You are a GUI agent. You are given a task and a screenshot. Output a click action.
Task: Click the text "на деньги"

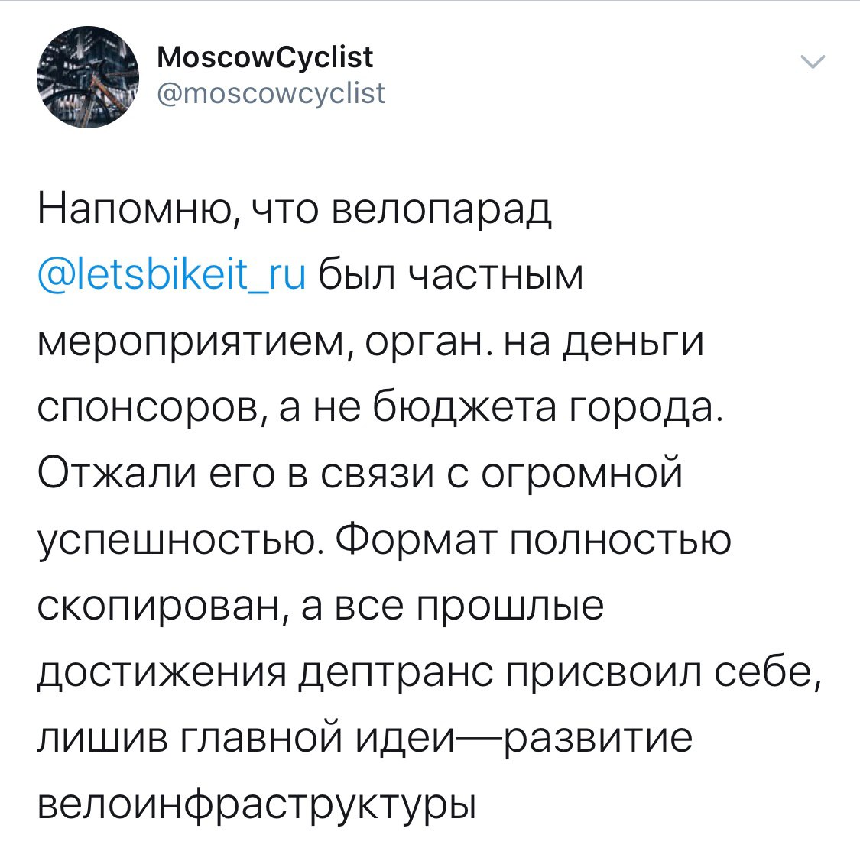pyautogui.click(x=600, y=341)
